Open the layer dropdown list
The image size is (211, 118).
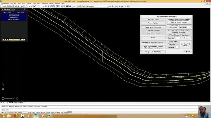click(108, 6)
